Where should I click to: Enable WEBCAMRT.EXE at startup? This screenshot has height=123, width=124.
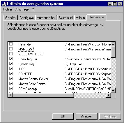coord(11,54)
